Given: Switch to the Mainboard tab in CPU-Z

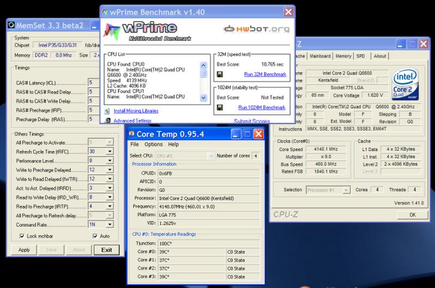Looking at the screenshot, I should [320, 56].
